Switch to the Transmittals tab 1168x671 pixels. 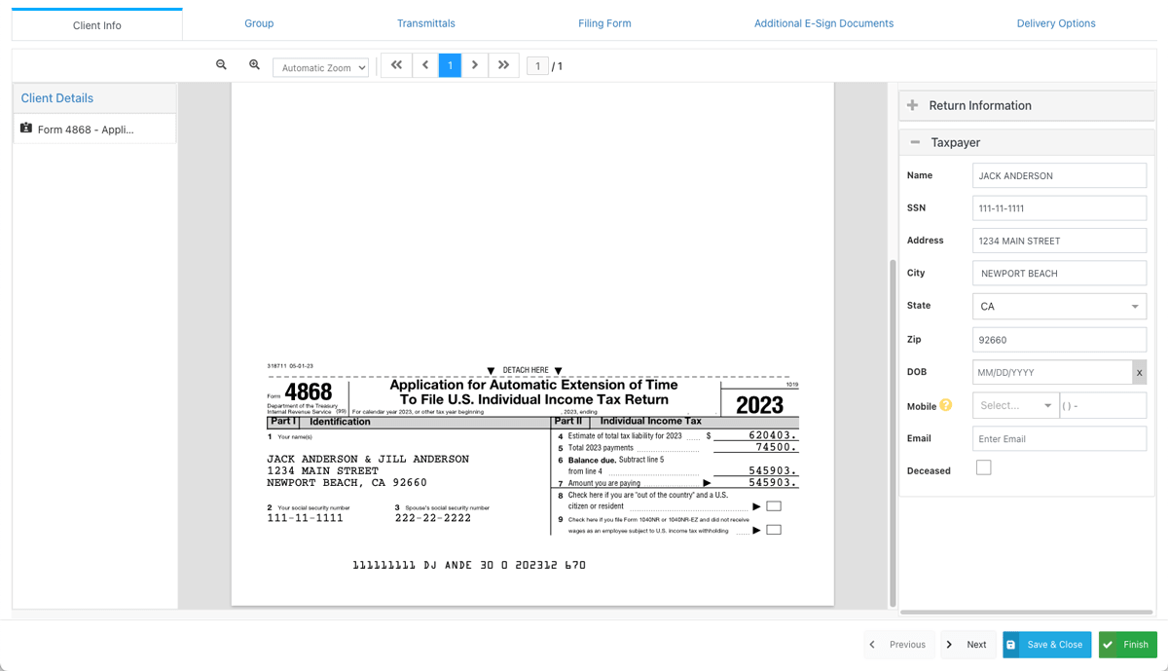425,23
